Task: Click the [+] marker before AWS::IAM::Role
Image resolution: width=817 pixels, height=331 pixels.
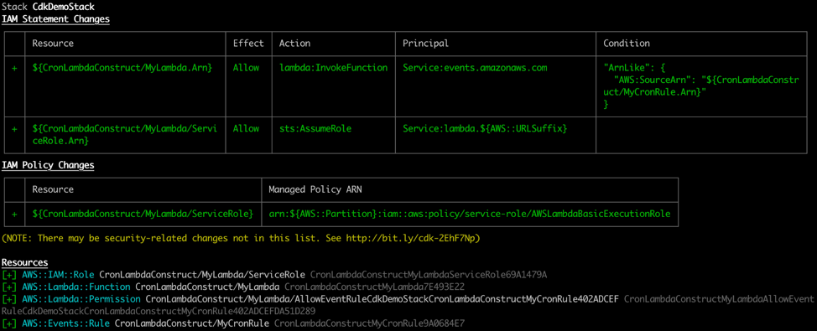Action: [10, 275]
